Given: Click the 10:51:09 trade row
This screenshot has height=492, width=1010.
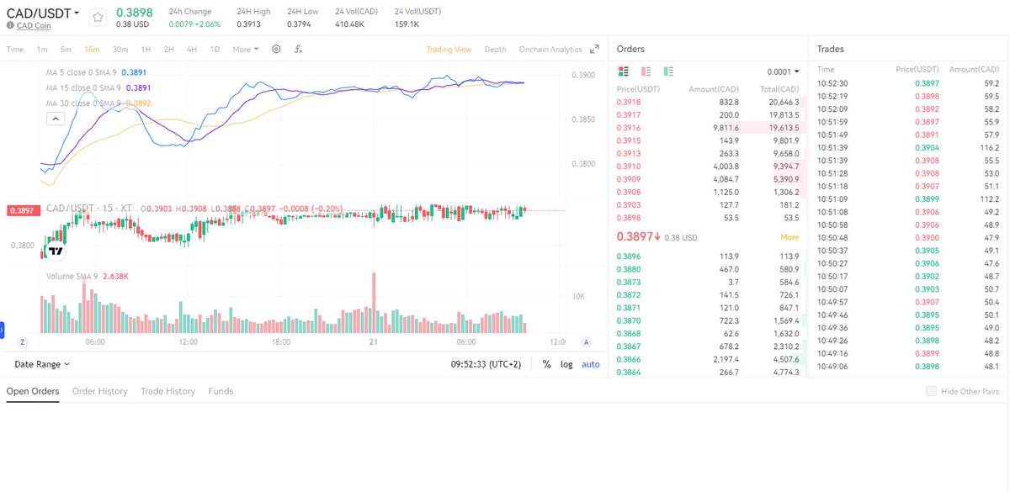Looking at the screenshot, I should (x=908, y=199).
